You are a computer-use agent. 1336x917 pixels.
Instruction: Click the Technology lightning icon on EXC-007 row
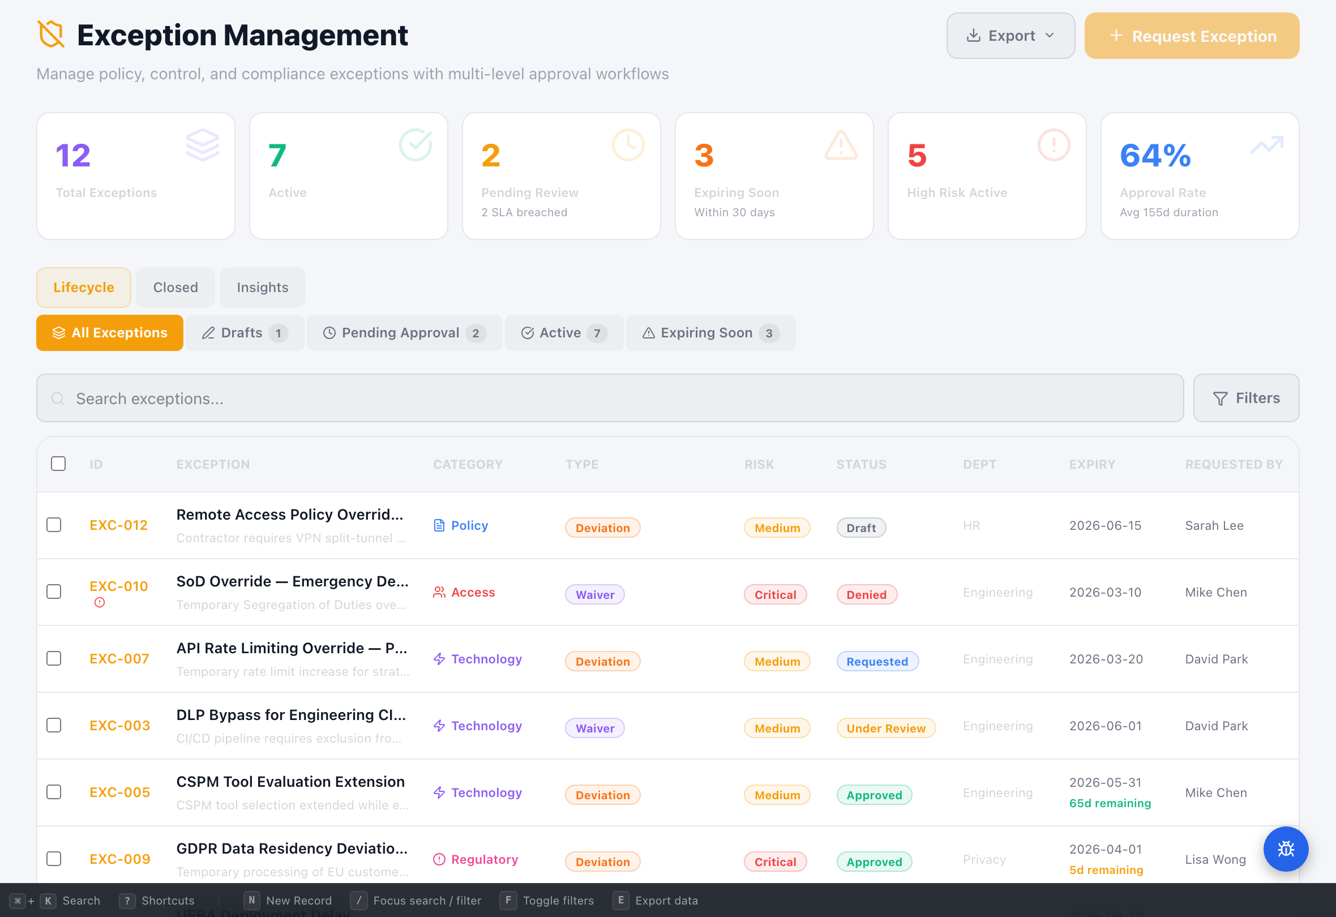click(x=439, y=658)
